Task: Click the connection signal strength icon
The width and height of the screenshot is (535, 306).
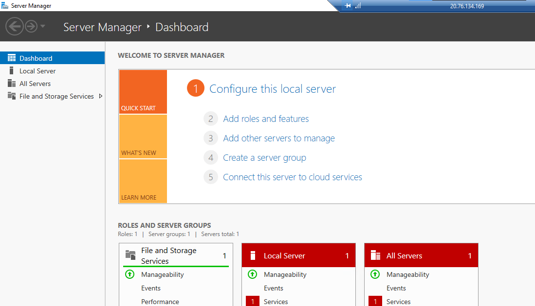Action: [358, 5]
